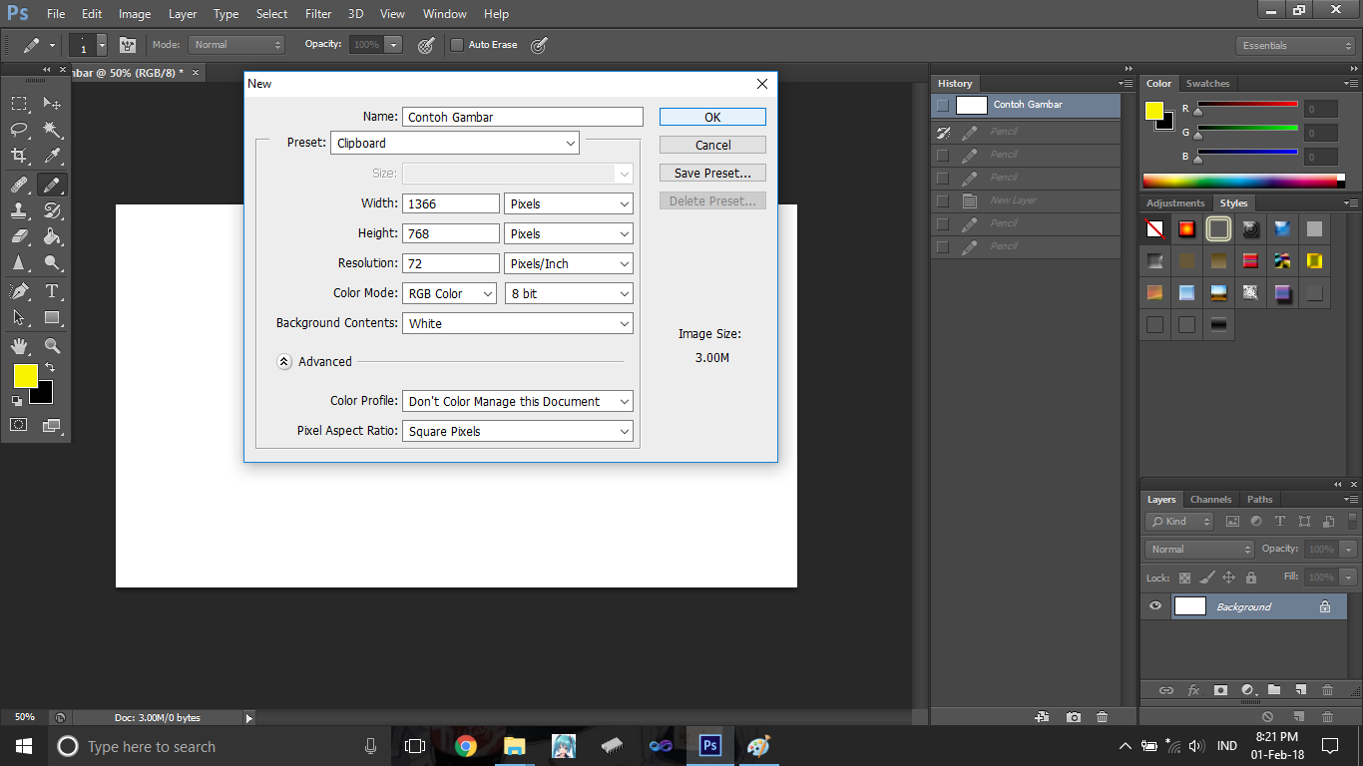This screenshot has width=1363, height=766.
Task: Select the Crop tool
Action: point(19,157)
